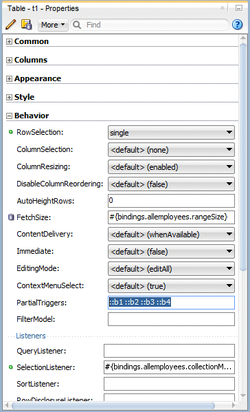The image size is (250, 412).
Task: Click the scroll left arrow
Action: 7,406
